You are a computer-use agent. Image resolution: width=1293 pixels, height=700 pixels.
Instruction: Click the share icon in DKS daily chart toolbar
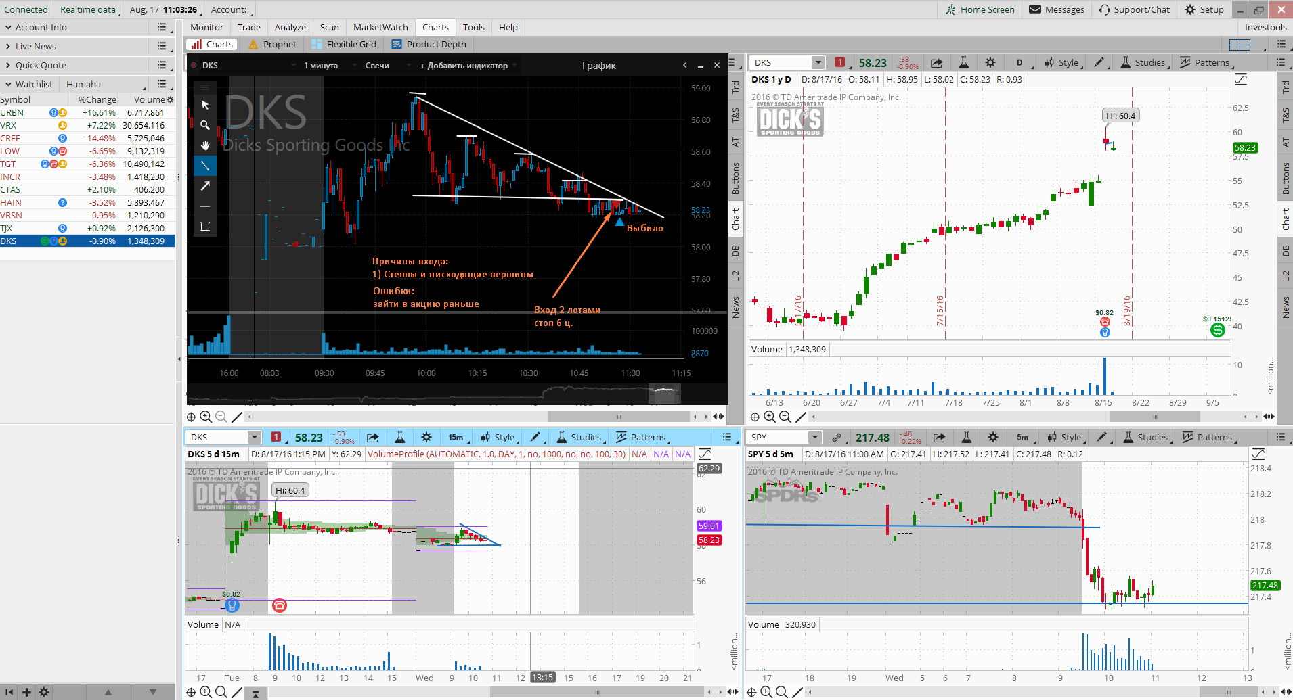pyautogui.click(x=936, y=62)
